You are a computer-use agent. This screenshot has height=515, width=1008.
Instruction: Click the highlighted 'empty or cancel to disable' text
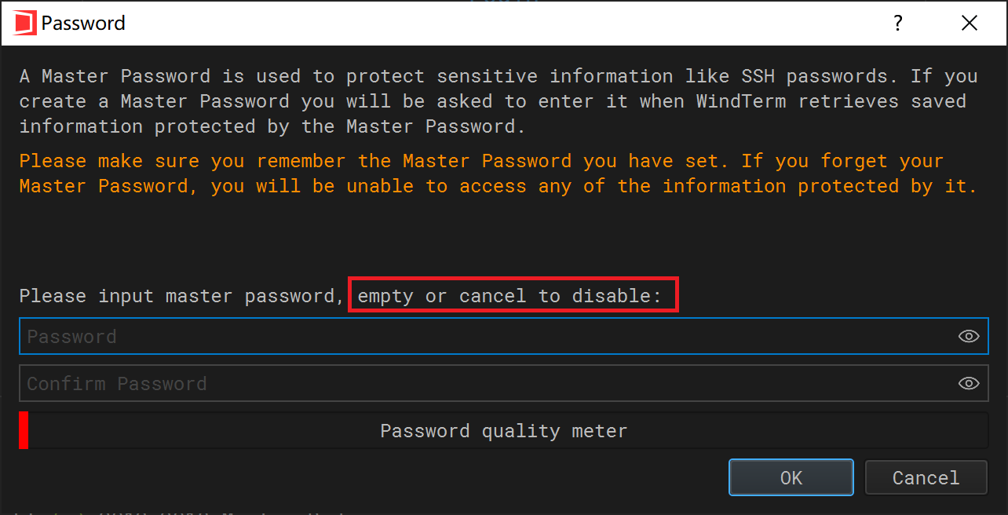(513, 295)
